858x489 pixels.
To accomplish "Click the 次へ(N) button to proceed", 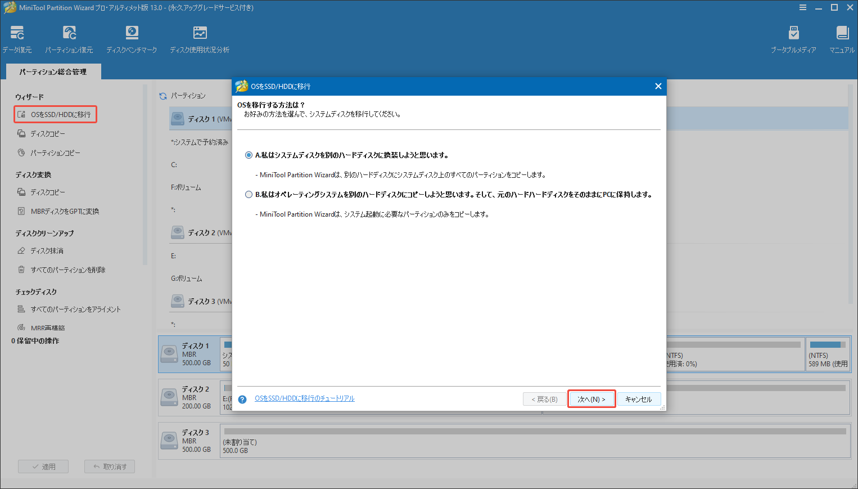I will click(591, 398).
